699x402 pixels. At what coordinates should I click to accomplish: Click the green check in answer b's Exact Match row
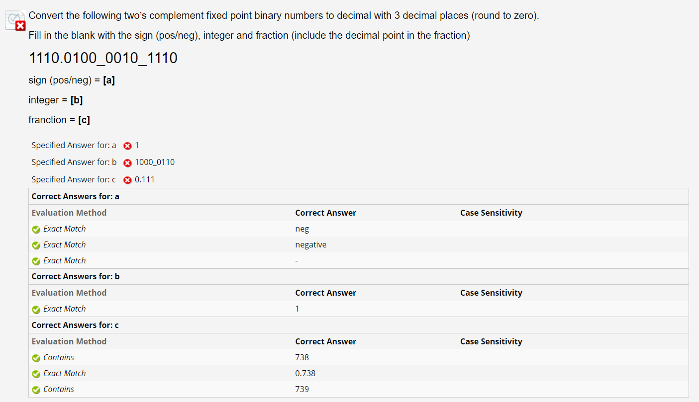[36, 309]
